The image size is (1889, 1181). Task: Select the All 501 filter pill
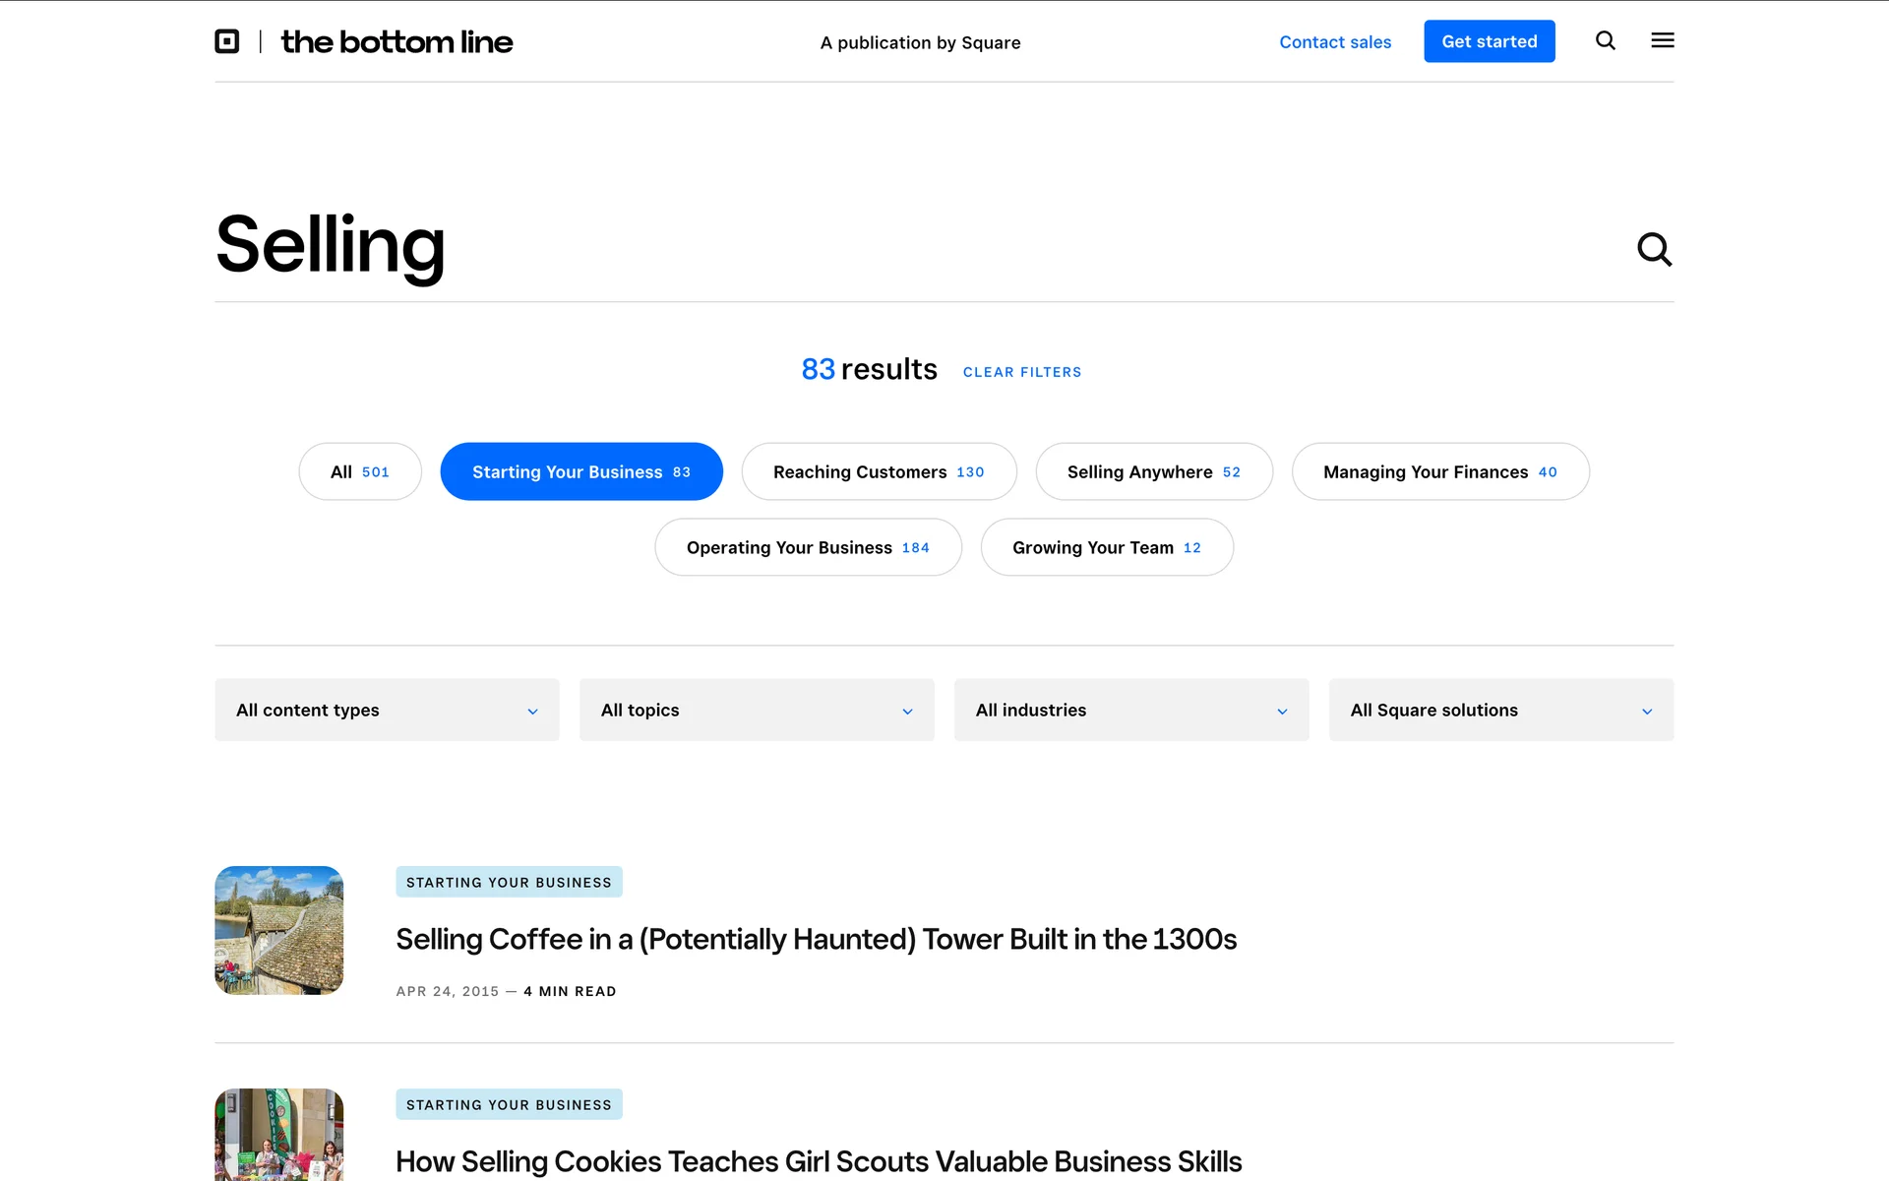(360, 471)
